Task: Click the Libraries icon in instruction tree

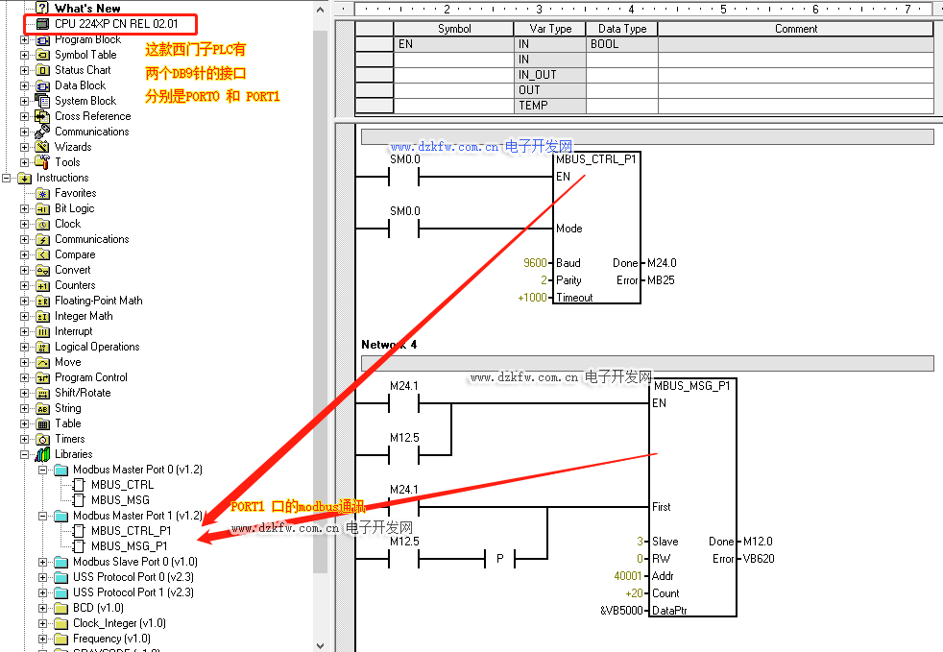Action: (42, 454)
